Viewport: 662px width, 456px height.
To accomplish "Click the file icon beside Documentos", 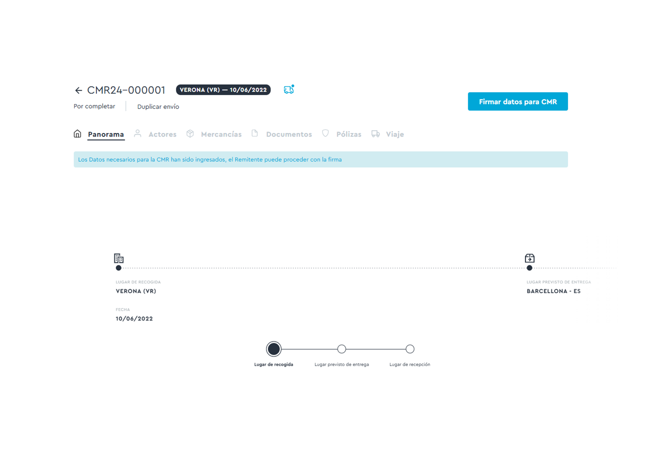I will pos(255,133).
